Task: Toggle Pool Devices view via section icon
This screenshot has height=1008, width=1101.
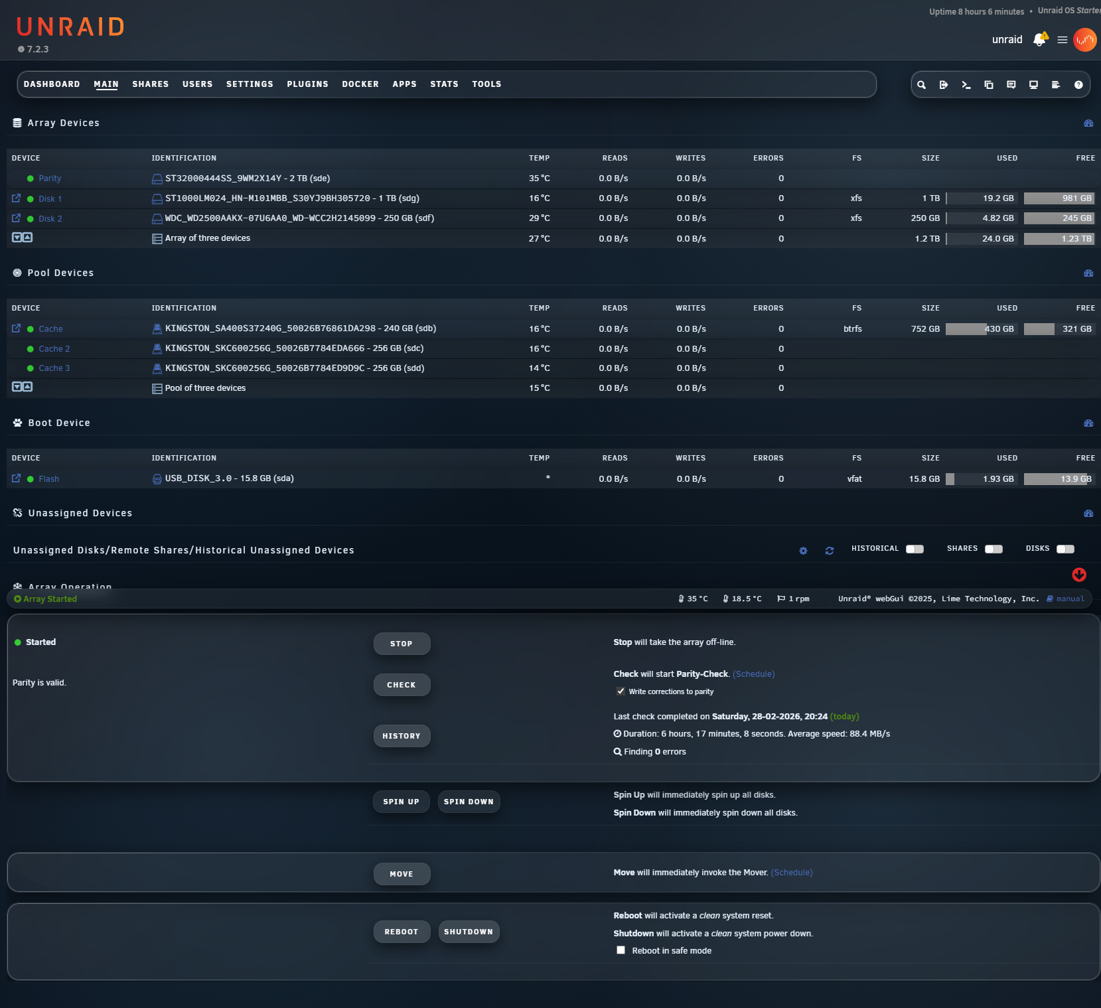Action: (1088, 273)
